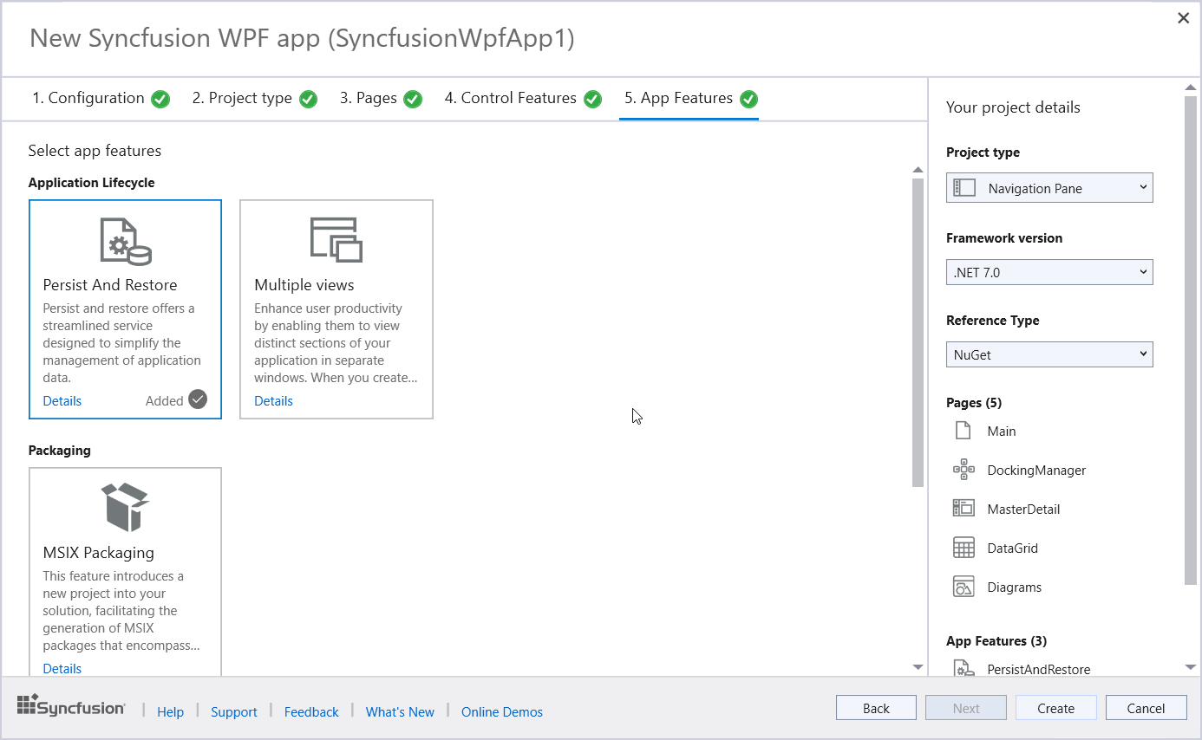Click the MasterDetail page icon
The height and width of the screenshot is (740, 1202).
pos(964,510)
